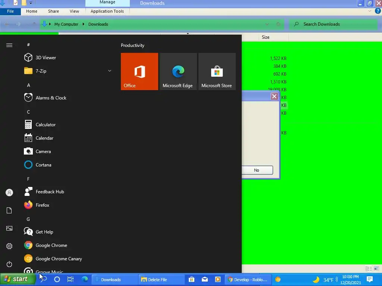Screen dimensions: 382x286
Task: Click the Cortana circle on the taskbar
Action: [x=57, y=279]
